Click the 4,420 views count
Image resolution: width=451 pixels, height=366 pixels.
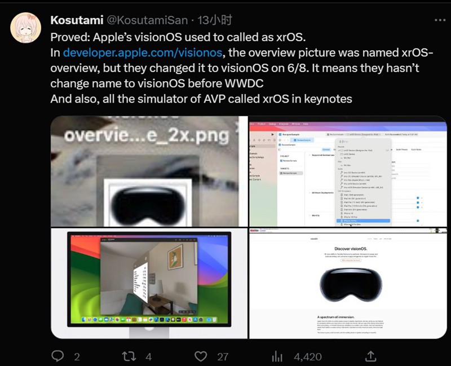[x=308, y=357]
